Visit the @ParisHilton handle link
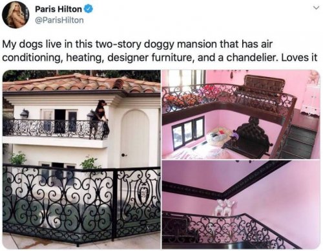 click(x=59, y=20)
